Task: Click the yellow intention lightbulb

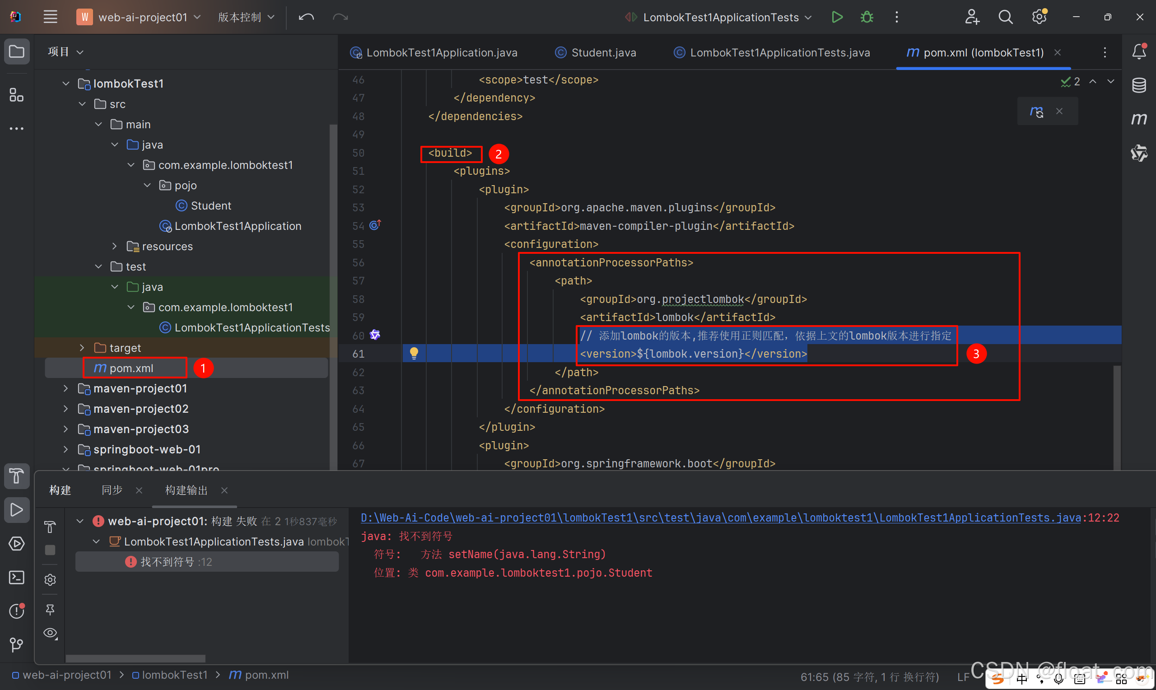Action: (414, 354)
